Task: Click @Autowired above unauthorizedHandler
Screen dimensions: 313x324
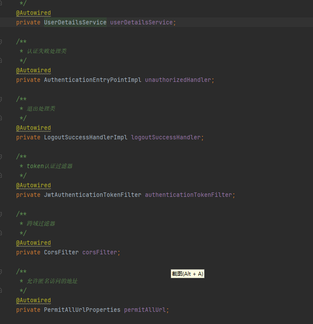Action: click(x=34, y=70)
